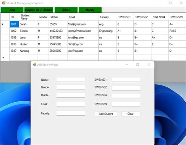
Task: Click the Student Management System window icon
Action: [4, 3]
